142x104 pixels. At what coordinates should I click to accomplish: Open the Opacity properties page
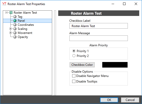[23, 37]
